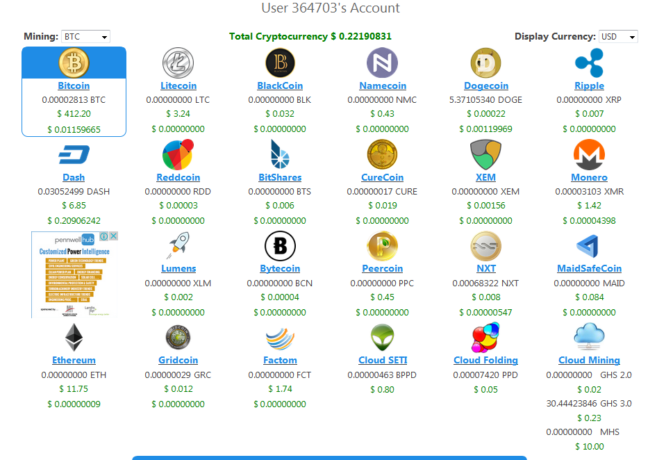The height and width of the screenshot is (460, 657).
Task: Click the 0.00003103 XMR balance
Action: (589, 192)
